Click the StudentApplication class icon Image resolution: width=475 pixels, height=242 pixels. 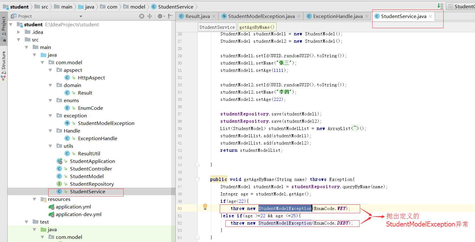tap(59, 161)
